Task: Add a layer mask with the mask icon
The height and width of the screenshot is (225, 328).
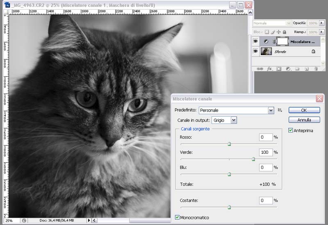Action: [x=279, y=69]
